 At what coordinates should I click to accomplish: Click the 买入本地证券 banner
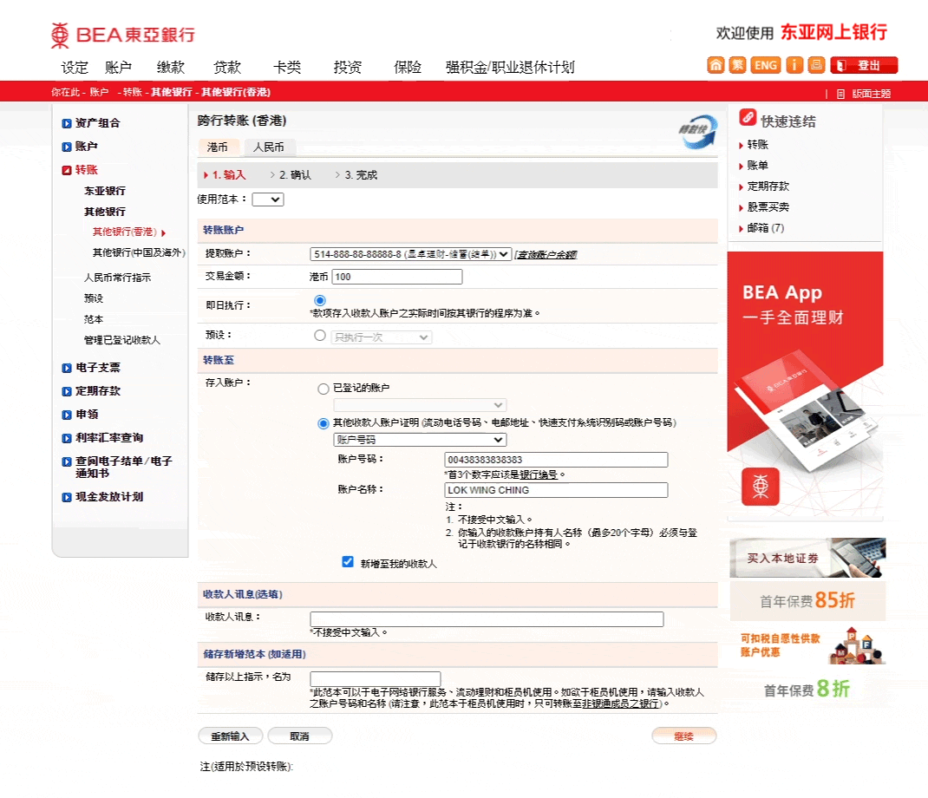pos(807,558)
